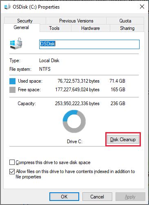Click the blue Used space color square

(x=12, y=81)
